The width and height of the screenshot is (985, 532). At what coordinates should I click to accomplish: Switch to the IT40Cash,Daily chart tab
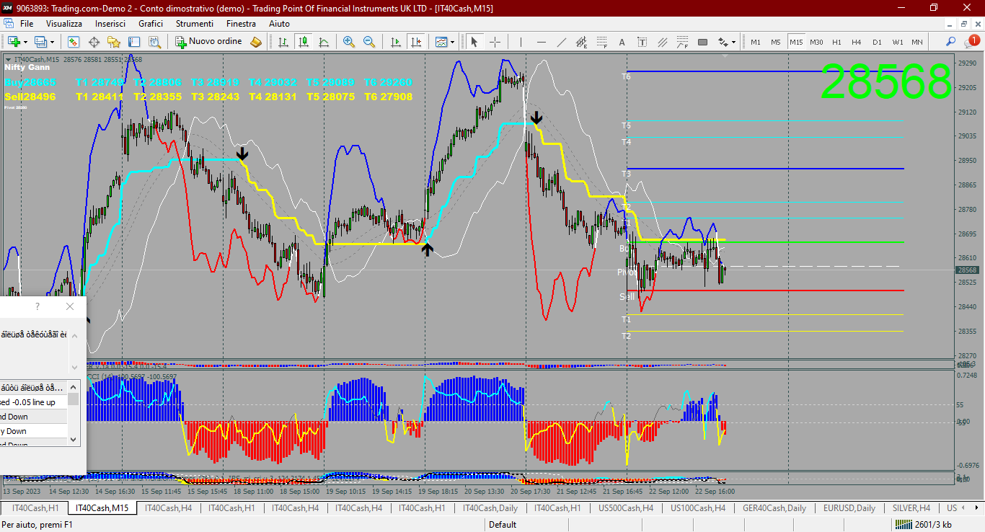pyautogui.click(x=490, y=508)
